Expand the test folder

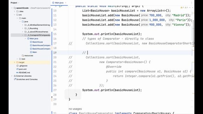tap(17, 59)
